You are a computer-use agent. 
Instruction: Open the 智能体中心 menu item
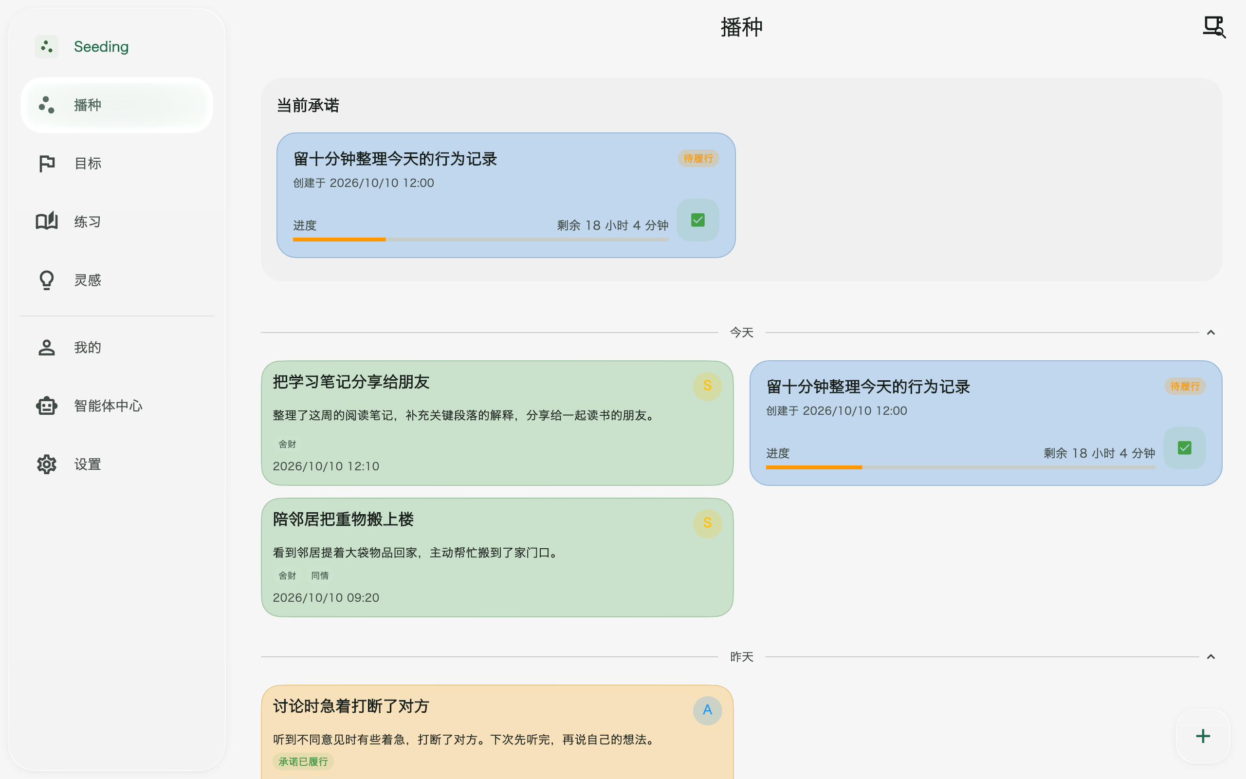point(117,406)
